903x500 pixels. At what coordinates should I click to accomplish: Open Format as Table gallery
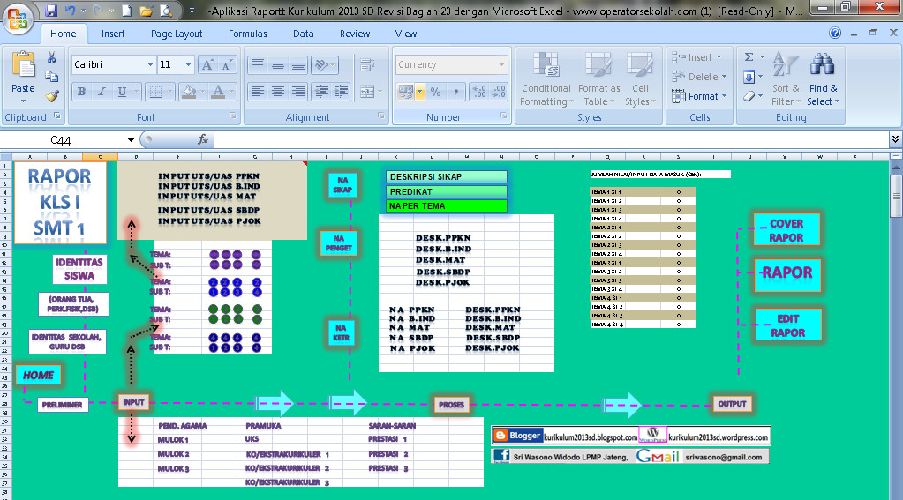click(599, 78)
